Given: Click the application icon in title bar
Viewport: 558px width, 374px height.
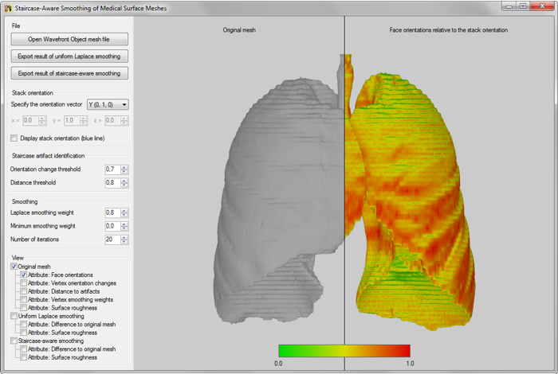Looking at the screenshot, I should pos(8,8).
